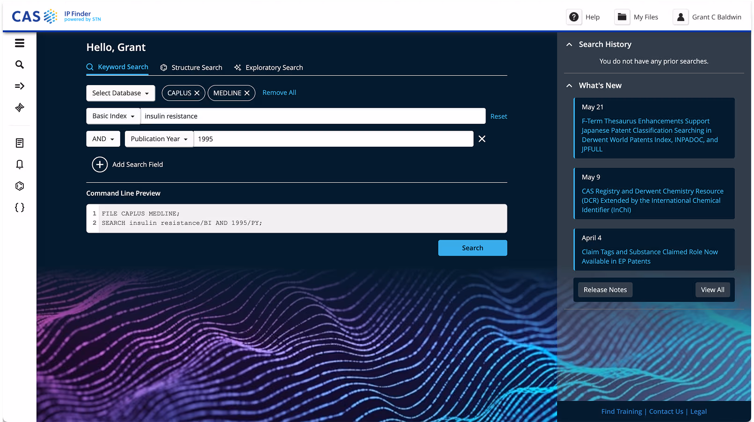The height and width of the screenshot is (422, 754).
Task: Open the command line curly braces icon
Action: 19,207
